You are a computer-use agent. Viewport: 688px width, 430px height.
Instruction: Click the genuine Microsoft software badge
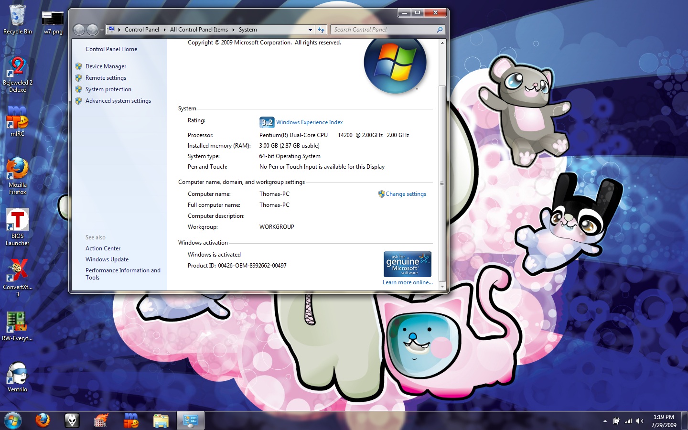(408, 264)
